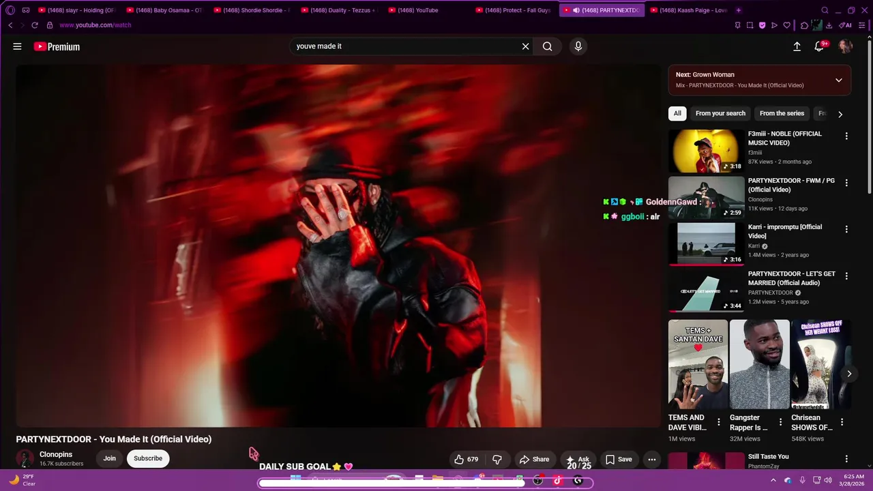The width and height of the screenshot is (873, 491).
Task: Click the magnifier search button
Action: pyautogui.click(x=547, y=46)
